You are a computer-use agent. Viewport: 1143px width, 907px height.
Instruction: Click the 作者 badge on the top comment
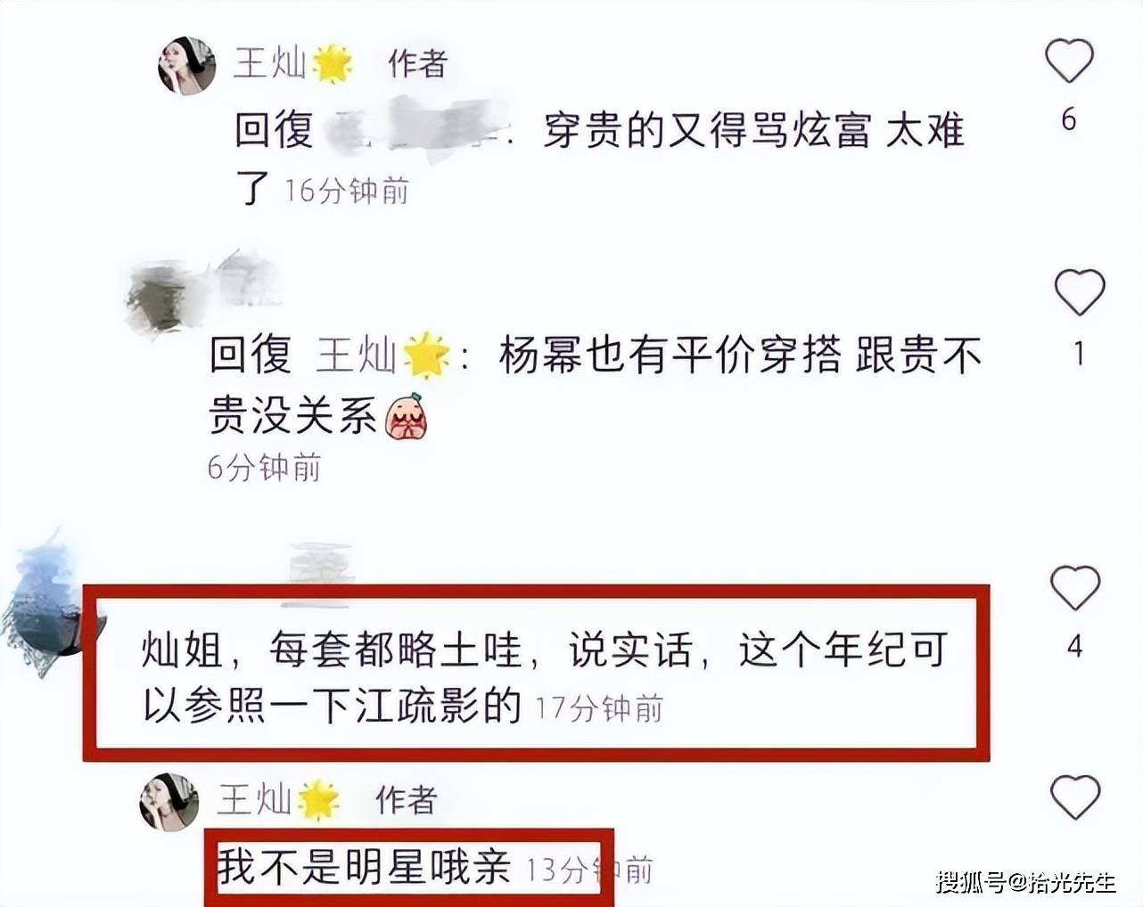click(417, 64)
